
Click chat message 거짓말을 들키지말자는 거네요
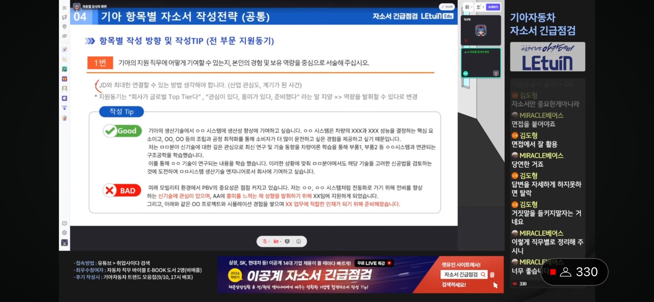pyautogui.click(x=546, y=218)
